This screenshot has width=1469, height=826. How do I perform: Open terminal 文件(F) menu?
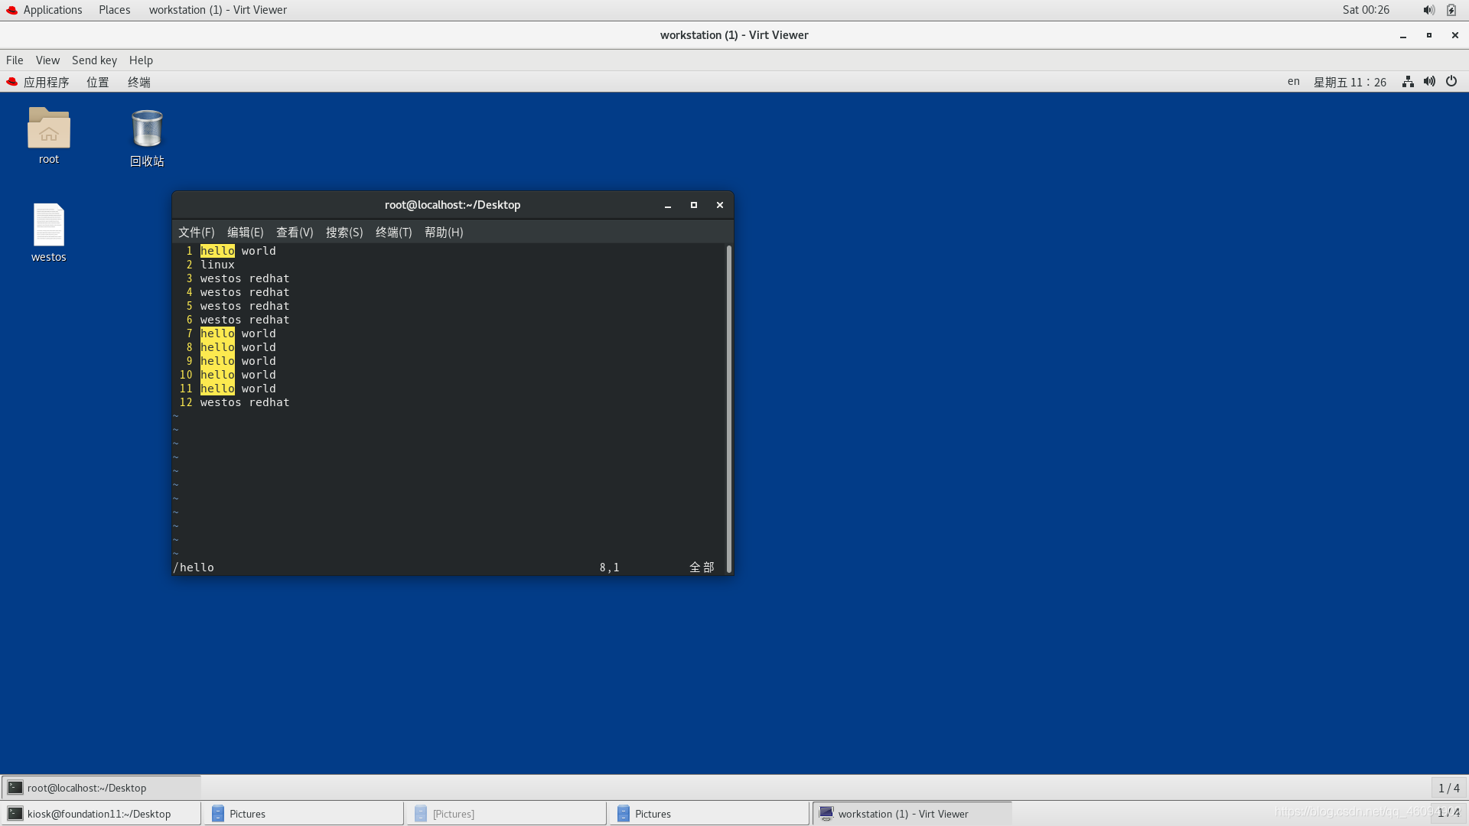click(196, 233)
